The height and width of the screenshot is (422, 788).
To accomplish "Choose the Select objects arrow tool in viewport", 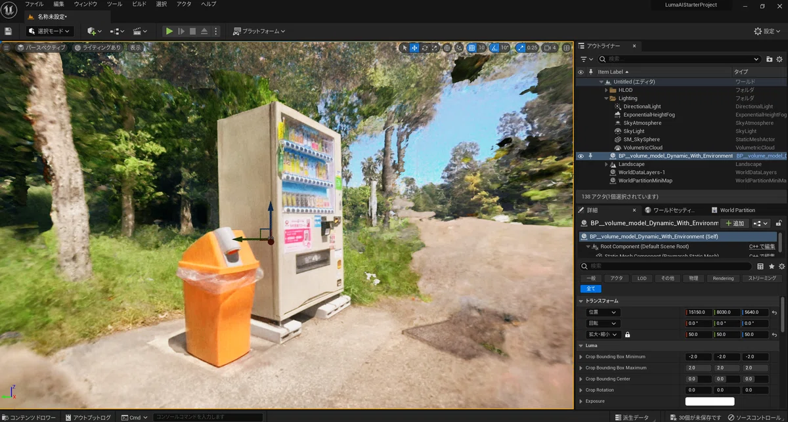I will 405,47.
